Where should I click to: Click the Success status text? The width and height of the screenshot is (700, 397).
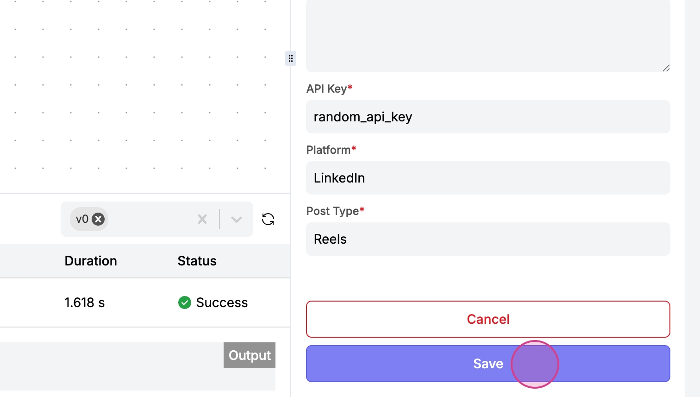pos(222,302)
